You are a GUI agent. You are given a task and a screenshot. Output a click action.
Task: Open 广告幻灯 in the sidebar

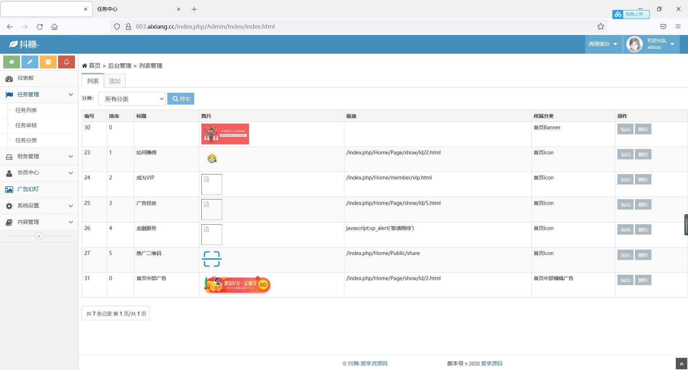28,189
